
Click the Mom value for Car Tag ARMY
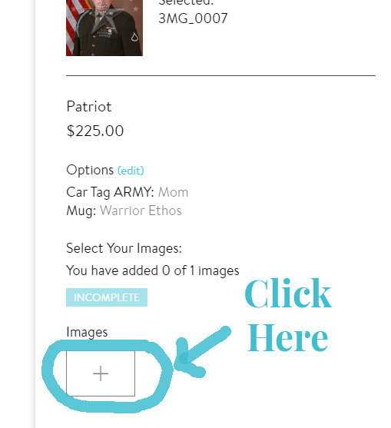[174, 192]
